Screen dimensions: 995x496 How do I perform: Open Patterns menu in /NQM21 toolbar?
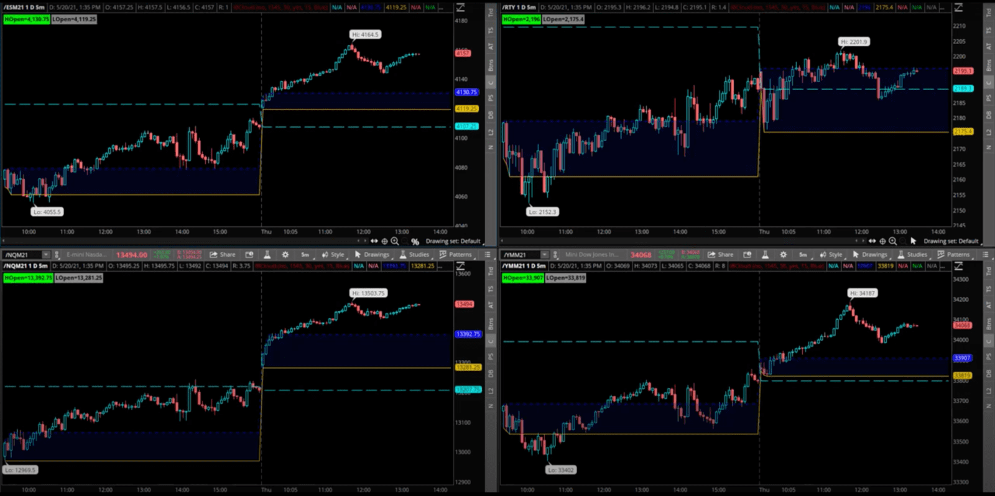point(456,255)
